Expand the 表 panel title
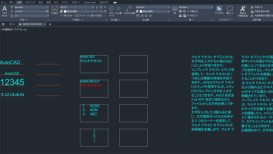Viewport: 273px width, 154px height. (x=191, y=20)
